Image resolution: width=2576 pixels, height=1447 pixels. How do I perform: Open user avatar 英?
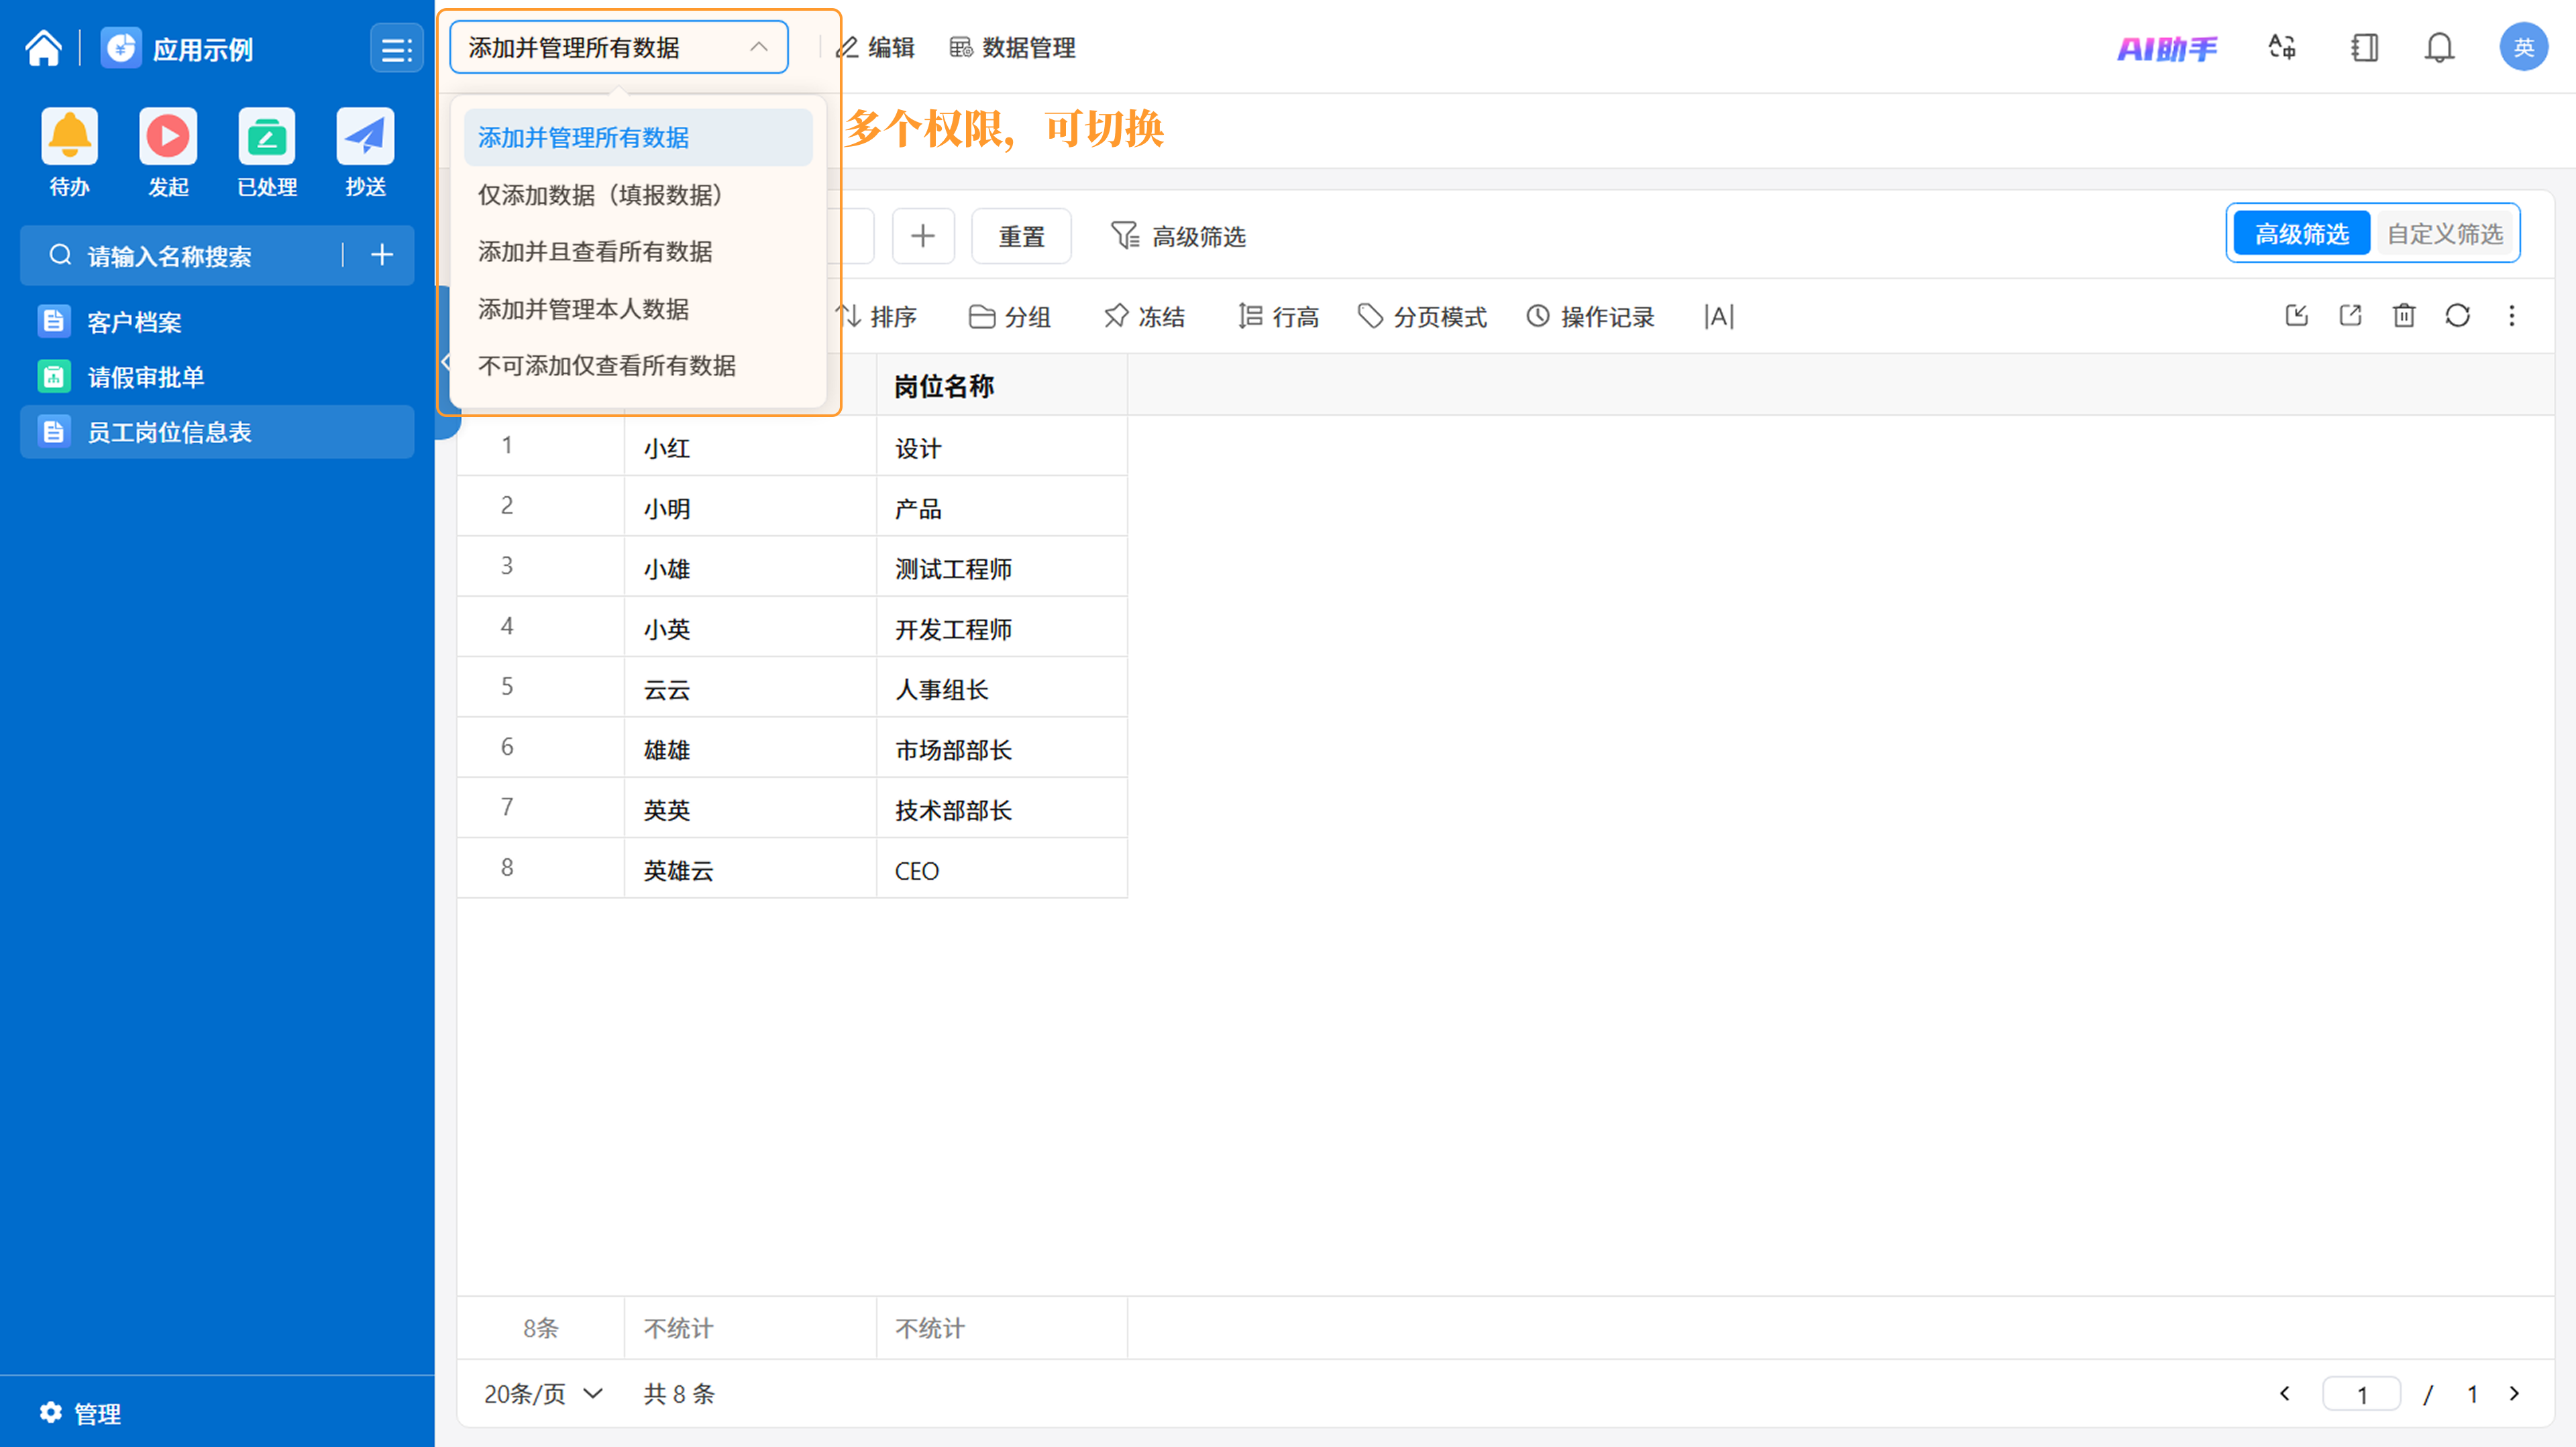pos(2523,47)
